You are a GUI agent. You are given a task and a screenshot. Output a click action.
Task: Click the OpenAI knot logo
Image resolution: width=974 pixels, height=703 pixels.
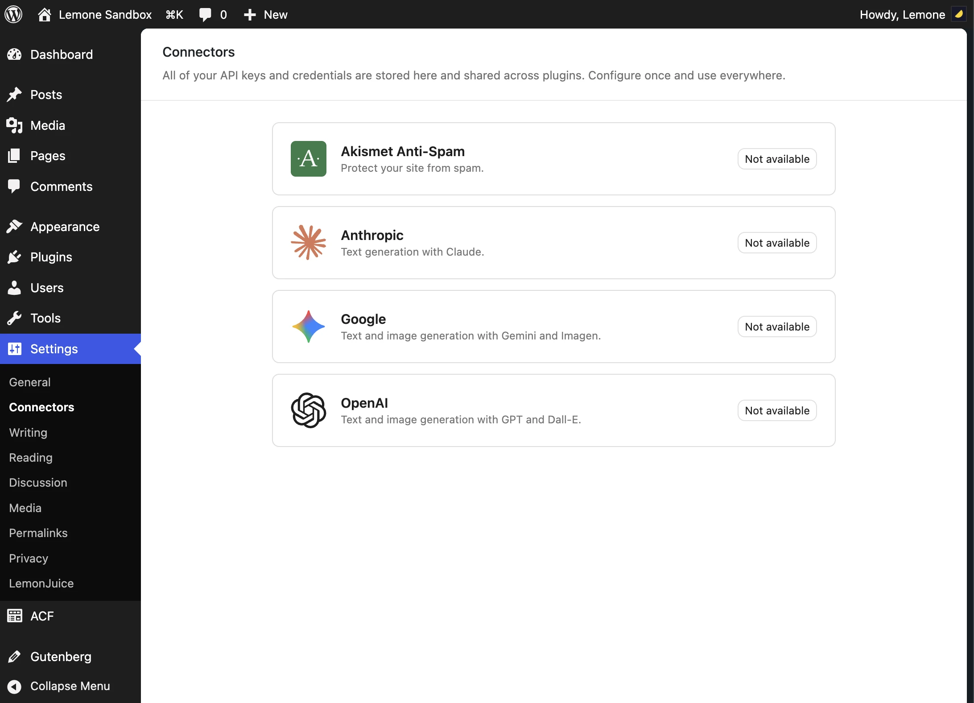pyautogui.click(x=309, y=410)
